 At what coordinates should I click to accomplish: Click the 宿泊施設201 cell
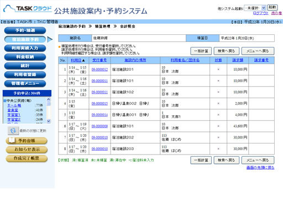(135, 70)
